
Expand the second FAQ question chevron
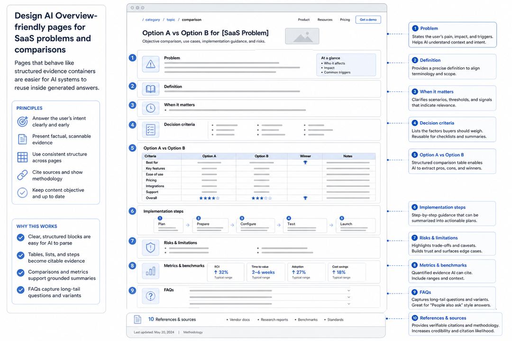[x=349, y=297]
